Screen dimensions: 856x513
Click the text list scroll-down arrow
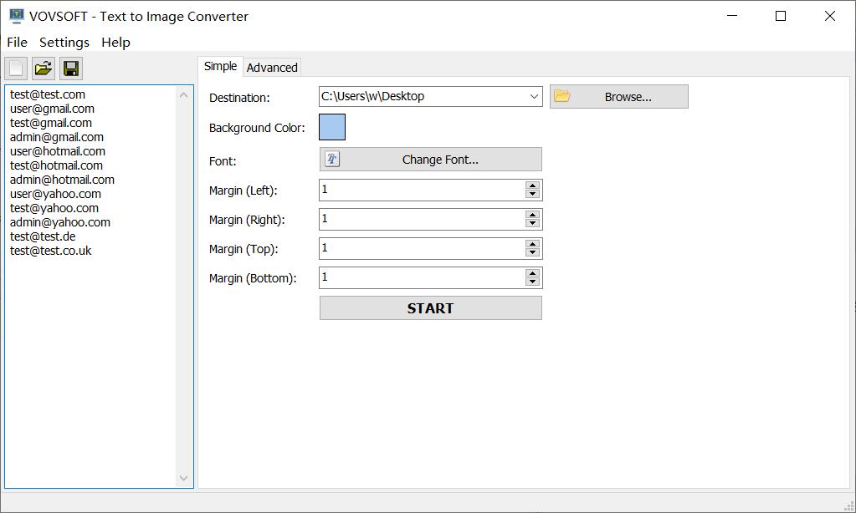183,478
